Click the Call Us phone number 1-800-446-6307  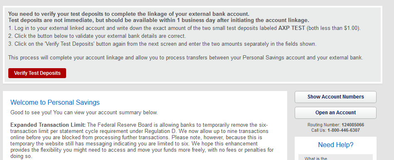(343, 130)
